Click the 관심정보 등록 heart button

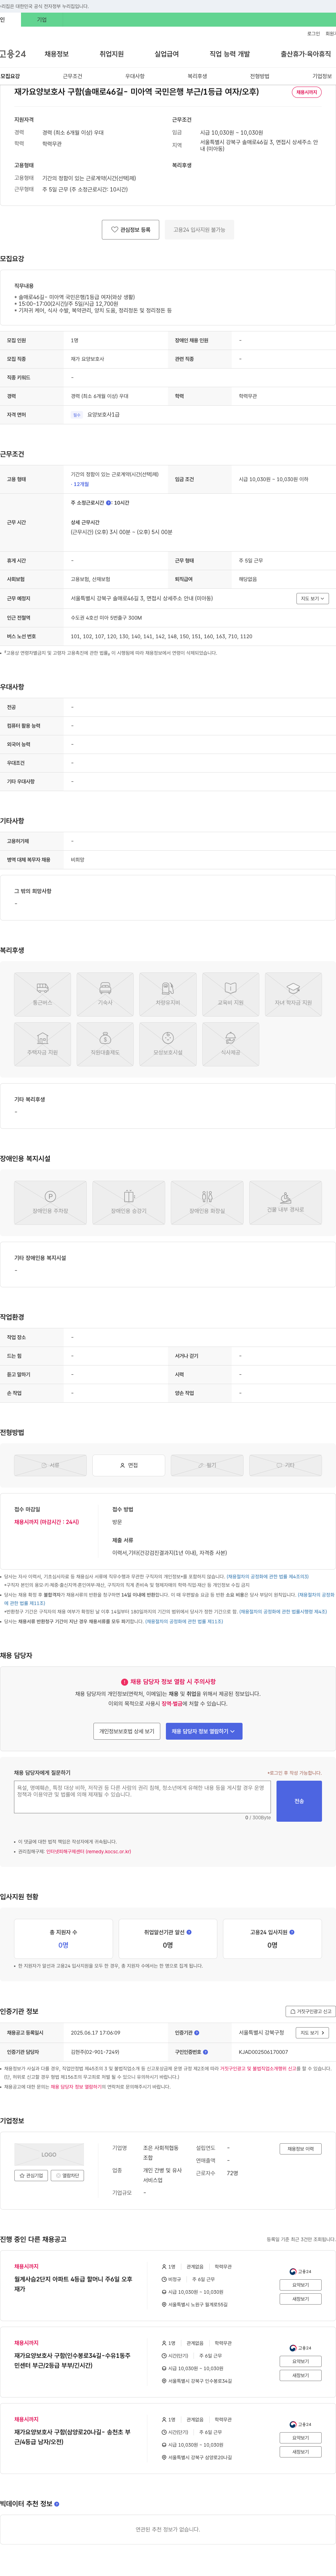131,230
